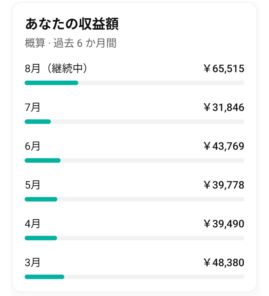Viewport: 269px width, 296px height.
Task: Tap the ￥43,769 earnings amount
Action: (x=224, y=146)
